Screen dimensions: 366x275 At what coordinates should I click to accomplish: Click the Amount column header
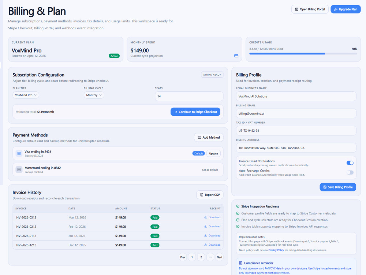click(121, 208)
